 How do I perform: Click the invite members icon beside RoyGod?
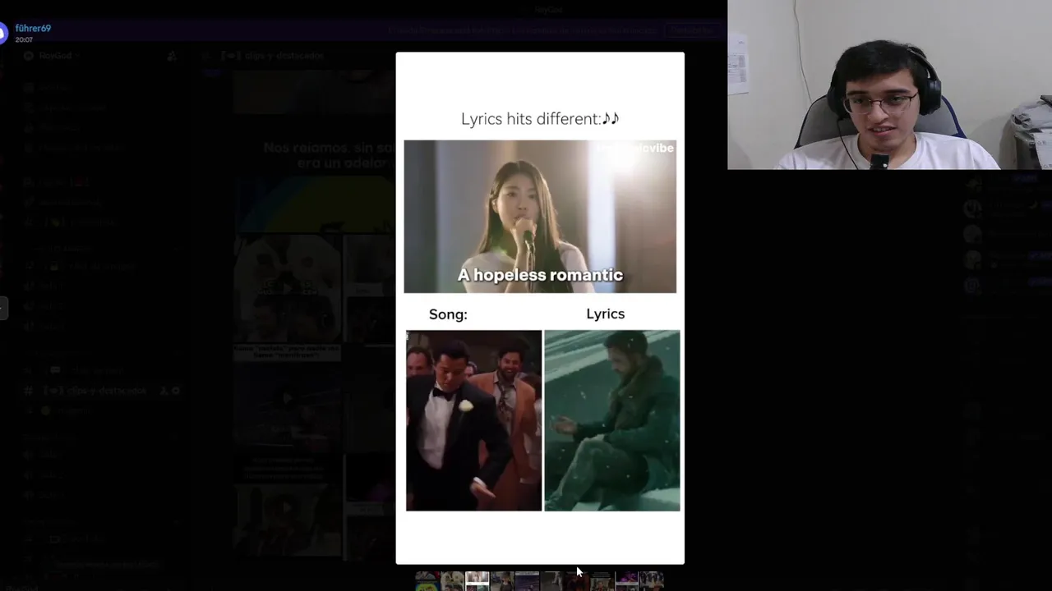pyautogui.click(x=171, y=56)
